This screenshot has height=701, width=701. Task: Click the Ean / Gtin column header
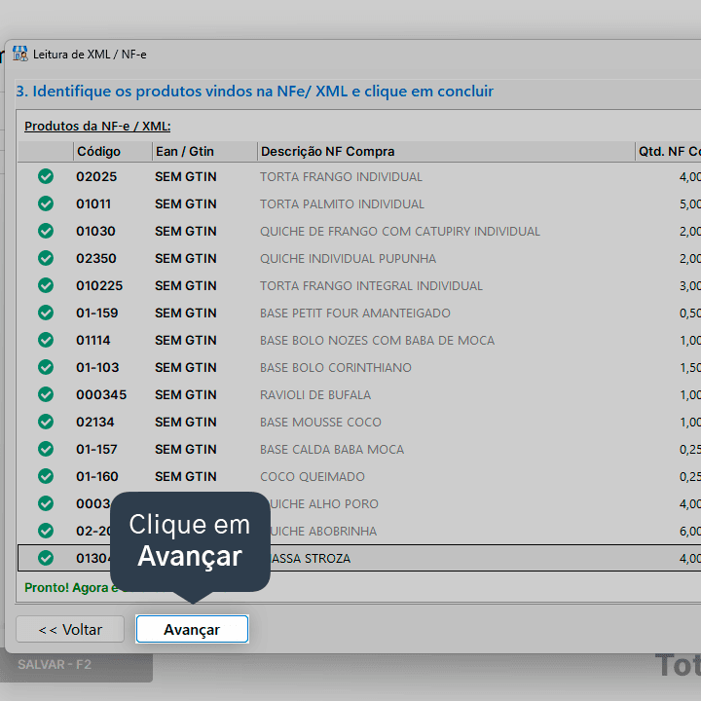point(204,152)
